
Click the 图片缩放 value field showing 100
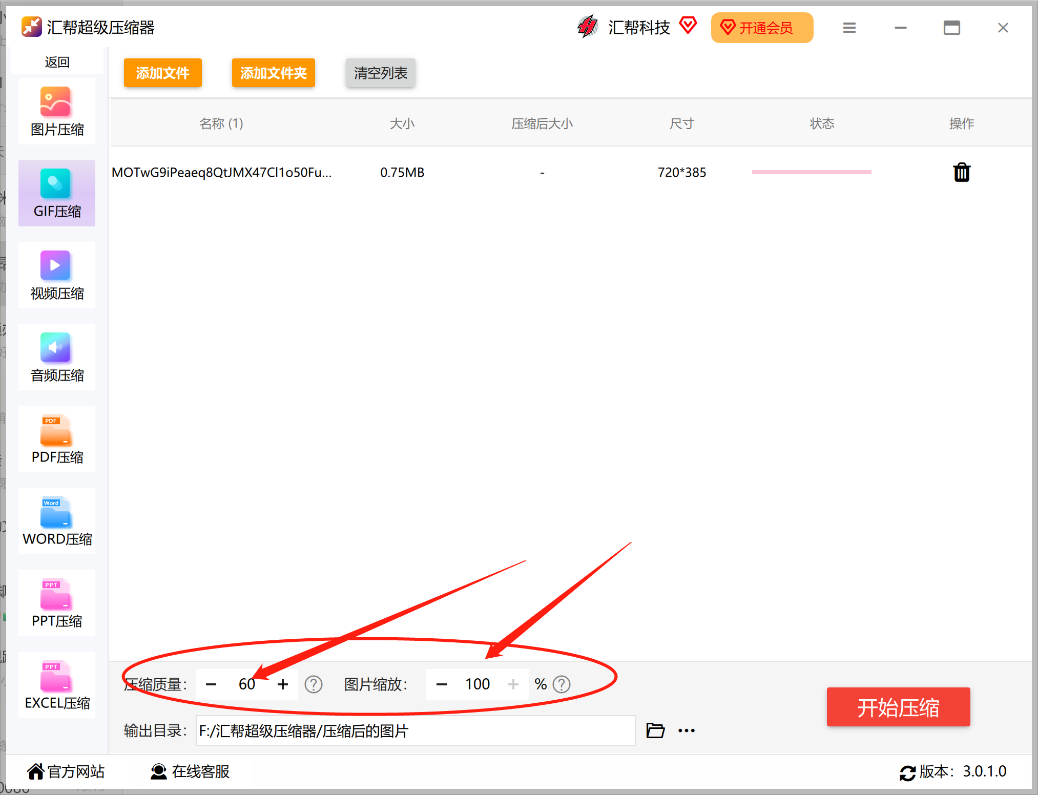pyautogui.click(x=478, y=684)
